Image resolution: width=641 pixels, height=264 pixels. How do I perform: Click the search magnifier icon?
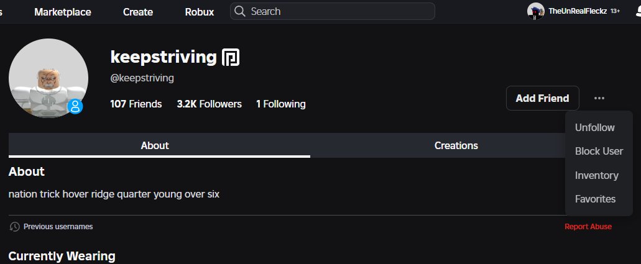pos(240,11)
